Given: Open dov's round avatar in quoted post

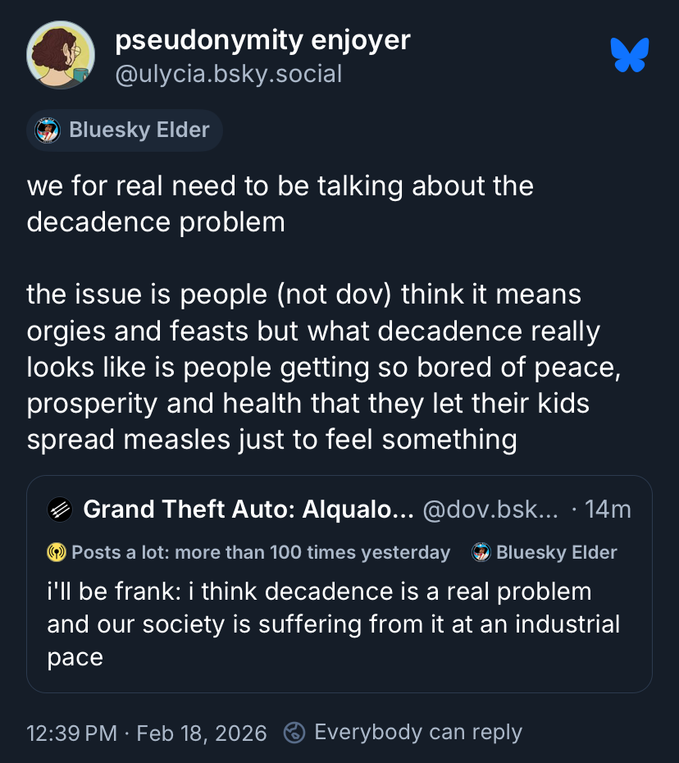Looking at the screenshot, I should tap(60, 509).
